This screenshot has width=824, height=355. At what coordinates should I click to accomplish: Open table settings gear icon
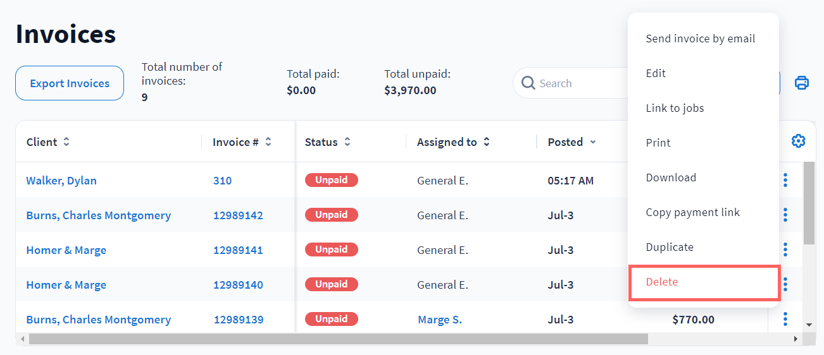(798, 141)
